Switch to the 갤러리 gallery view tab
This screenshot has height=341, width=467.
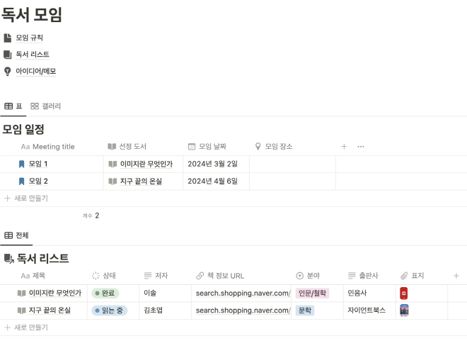click(x=45, y=106)
